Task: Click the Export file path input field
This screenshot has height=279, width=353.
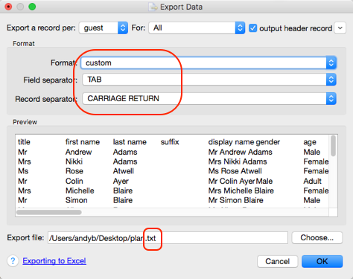Action: pyautogui.click(x=168, y=238)
